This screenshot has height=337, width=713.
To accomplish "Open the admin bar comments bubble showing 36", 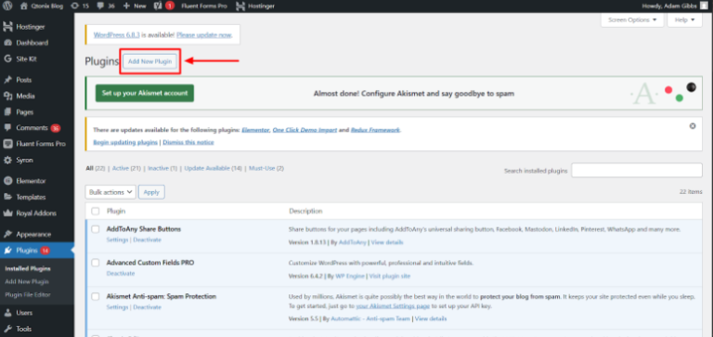I will pos(99,6).
